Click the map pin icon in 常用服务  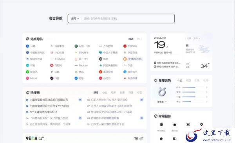click(201, 125)
